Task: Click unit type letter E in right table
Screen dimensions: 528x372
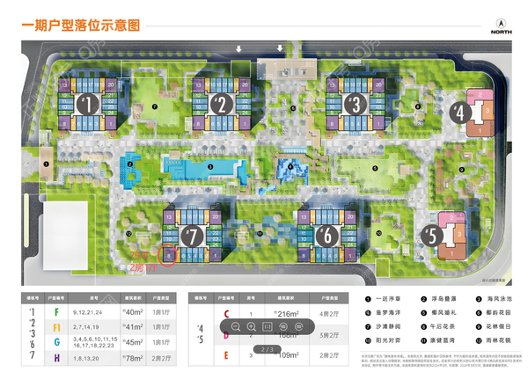Action: pyautogui.click(x=226, y=355)
